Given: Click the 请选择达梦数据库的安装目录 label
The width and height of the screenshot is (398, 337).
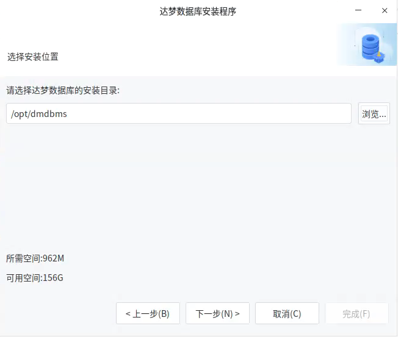Looking at the screenshot, I should point(63,90).
